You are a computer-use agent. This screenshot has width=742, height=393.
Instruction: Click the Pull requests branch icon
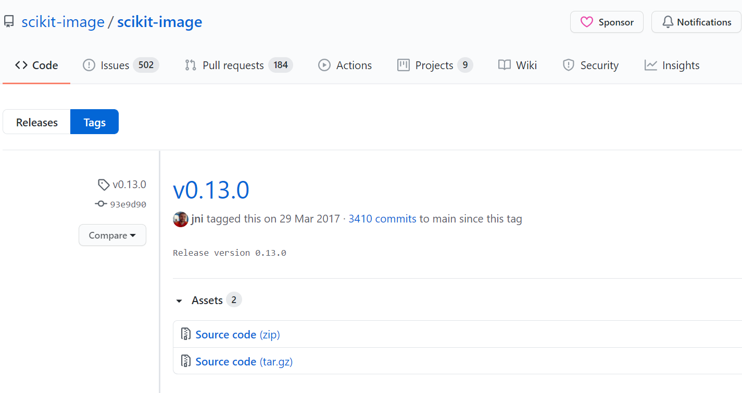tap(191, 65)
